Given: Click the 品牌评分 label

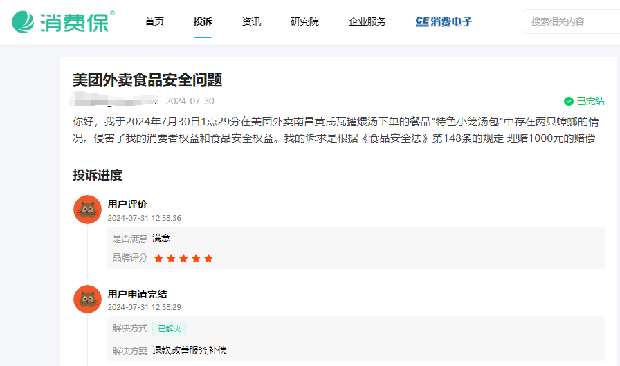Looking at the screenshot, I should [129, 257].
